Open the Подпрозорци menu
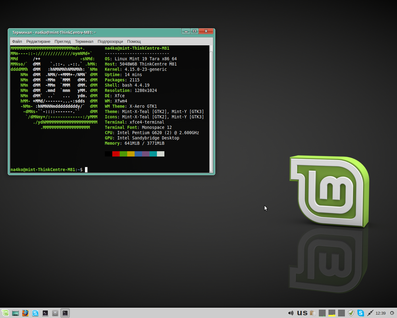The image size is (397, 318). (x=110, y=41)
